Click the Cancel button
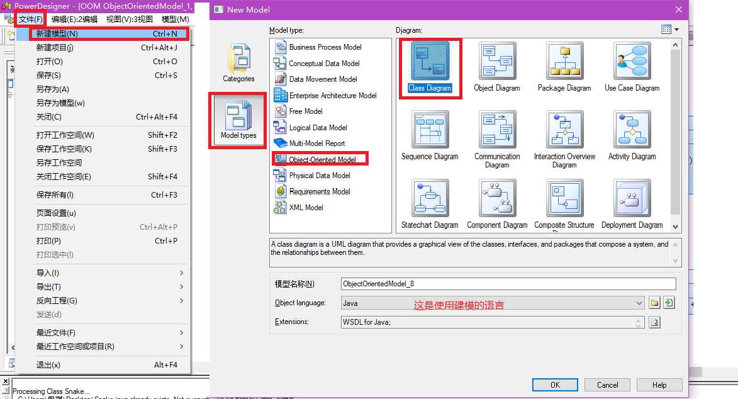The height and width of the screenshot is (399, 738). pos(607,385)
